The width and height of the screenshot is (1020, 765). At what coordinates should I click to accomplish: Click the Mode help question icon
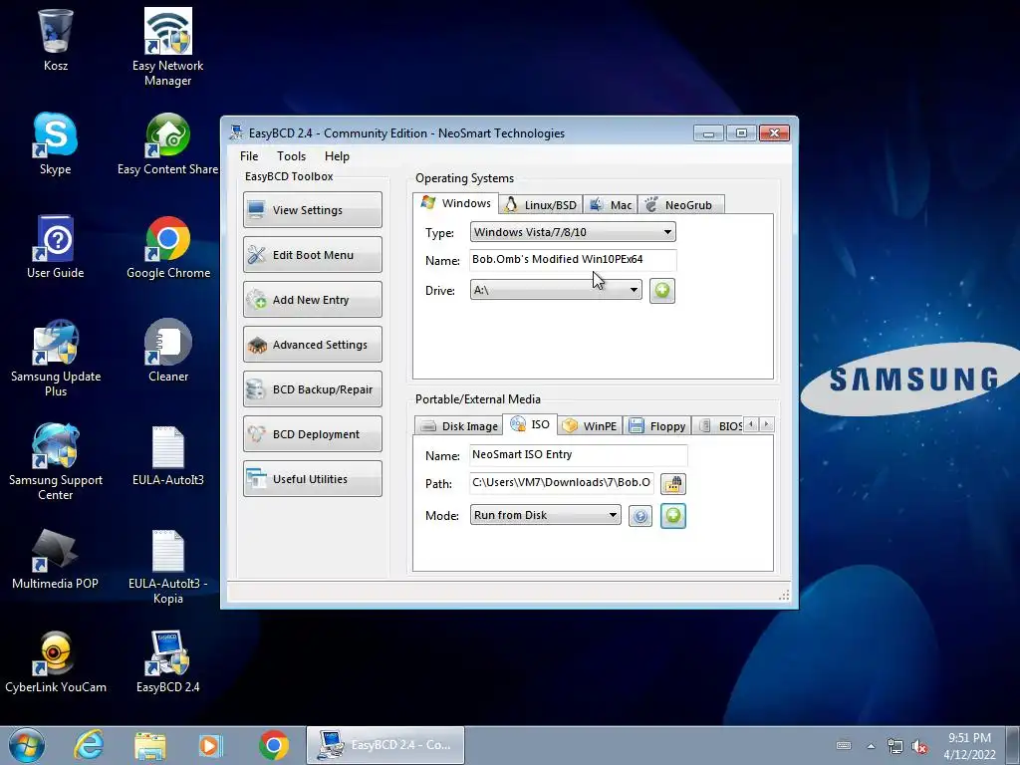coord(640,517)
